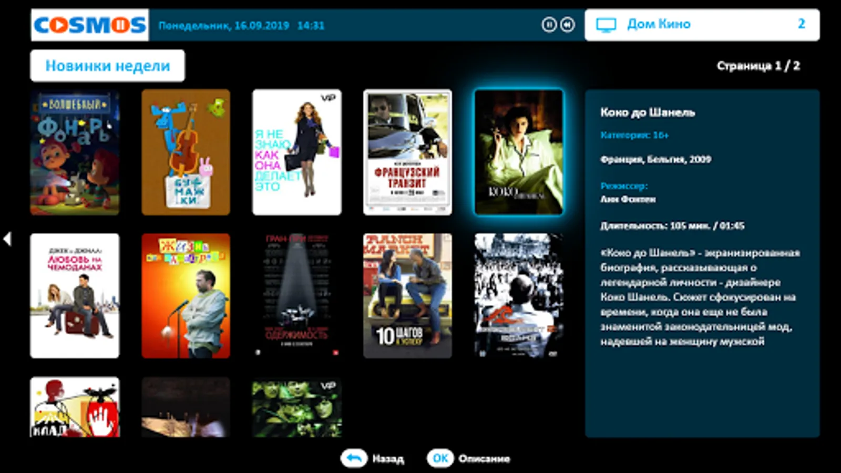Click channel number 2 in the header
841x473 pixels.
point(802,24)
